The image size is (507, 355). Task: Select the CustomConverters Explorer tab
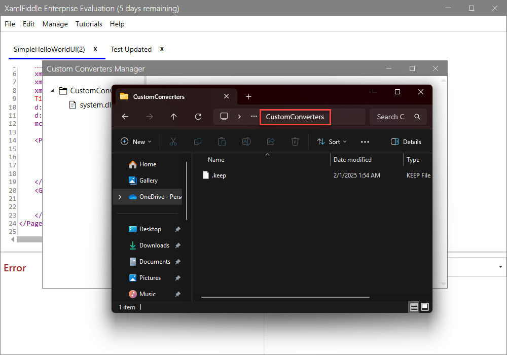point(176,96)
